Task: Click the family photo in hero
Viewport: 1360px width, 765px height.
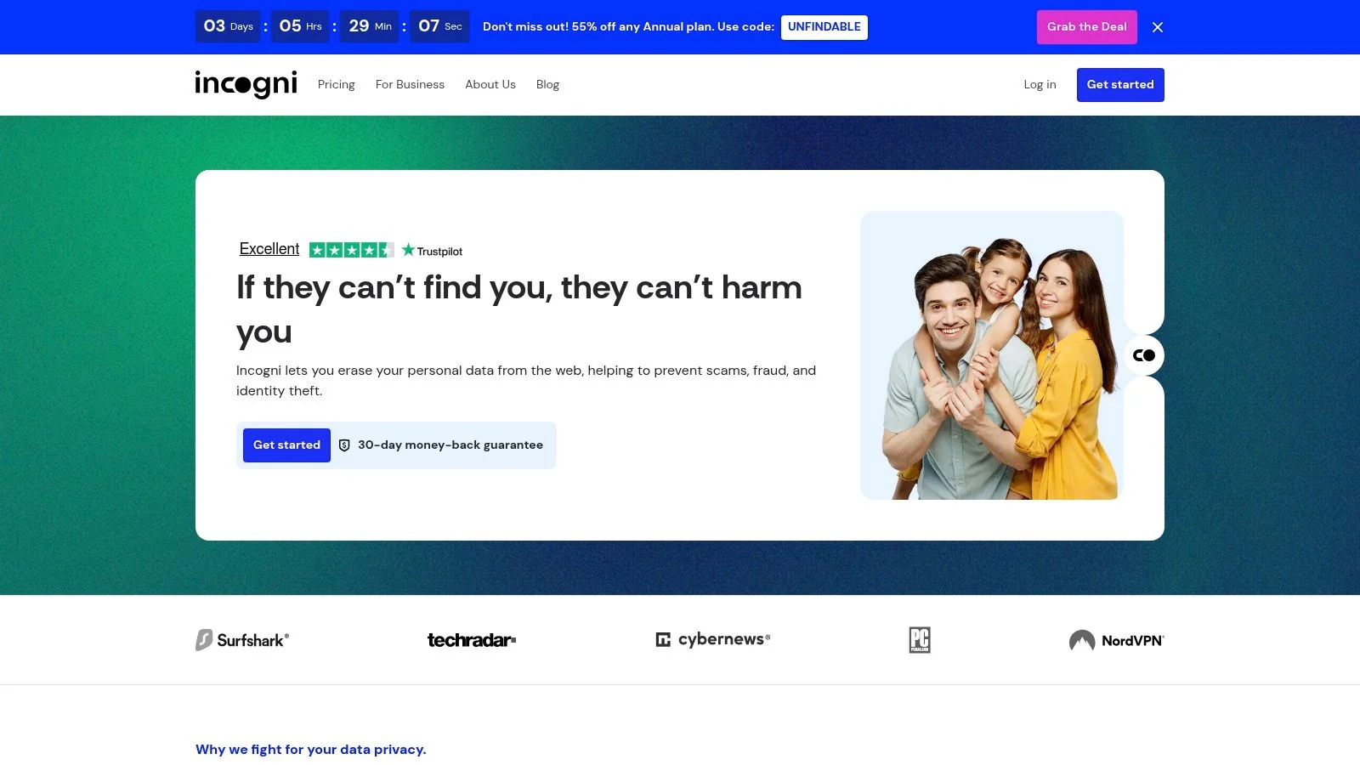Action: [992, 355]
